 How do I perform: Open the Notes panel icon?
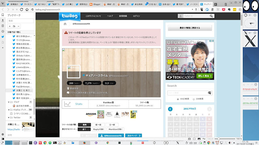3,26
